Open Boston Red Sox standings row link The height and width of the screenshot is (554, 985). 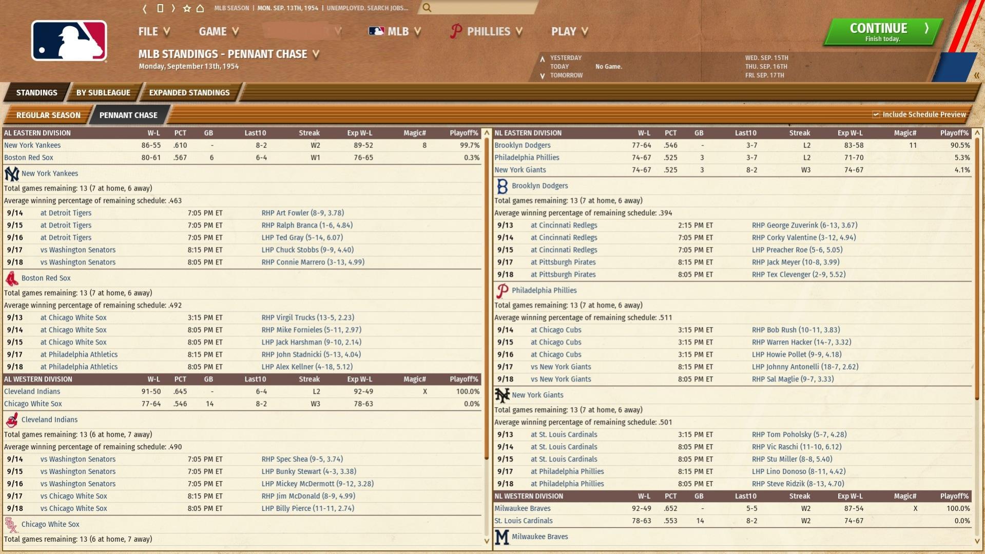[x=29, y=158]
